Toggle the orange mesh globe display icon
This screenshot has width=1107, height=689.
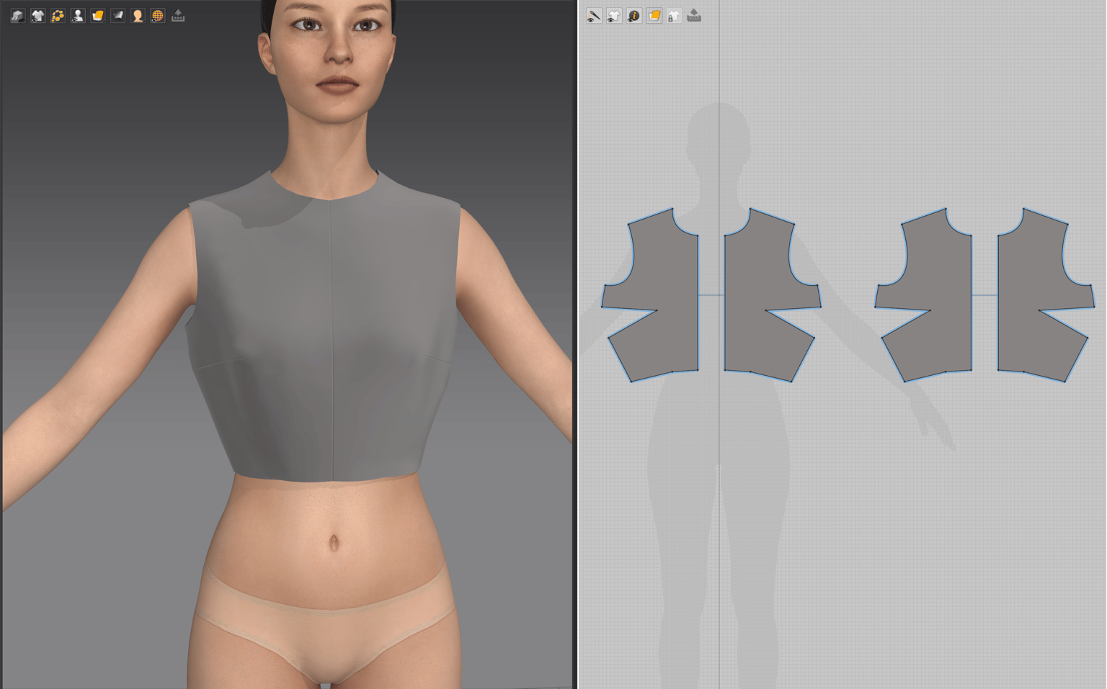click(x=158, y=16)
